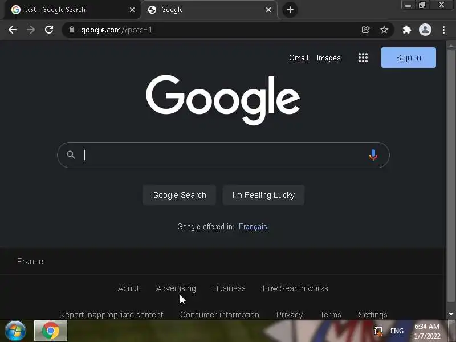View site information via lock icon
This screenshot has height=342, width=456.
(72, 30)
